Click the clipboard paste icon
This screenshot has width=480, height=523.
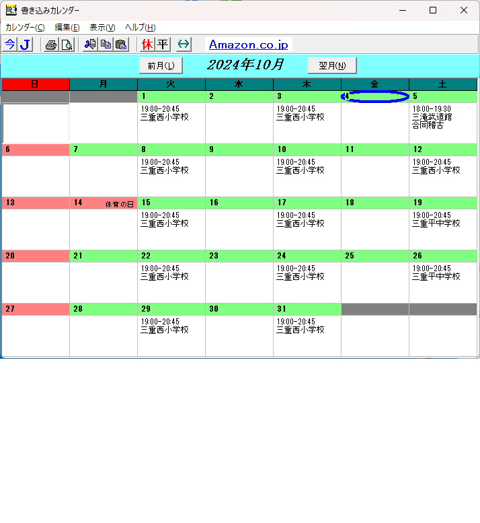[121, 44]
